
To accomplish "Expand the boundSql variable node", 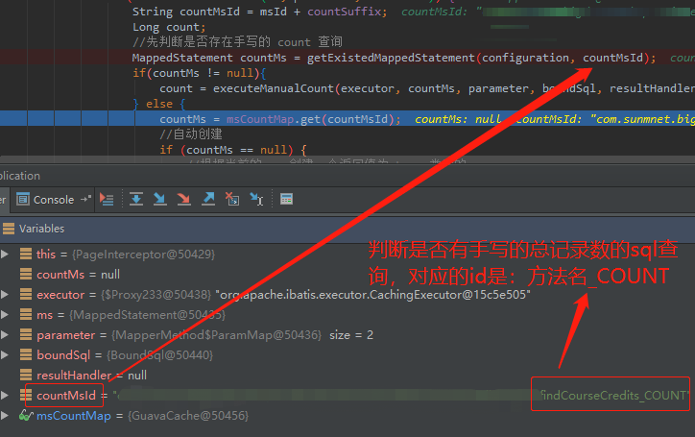I will coord(5,354).
